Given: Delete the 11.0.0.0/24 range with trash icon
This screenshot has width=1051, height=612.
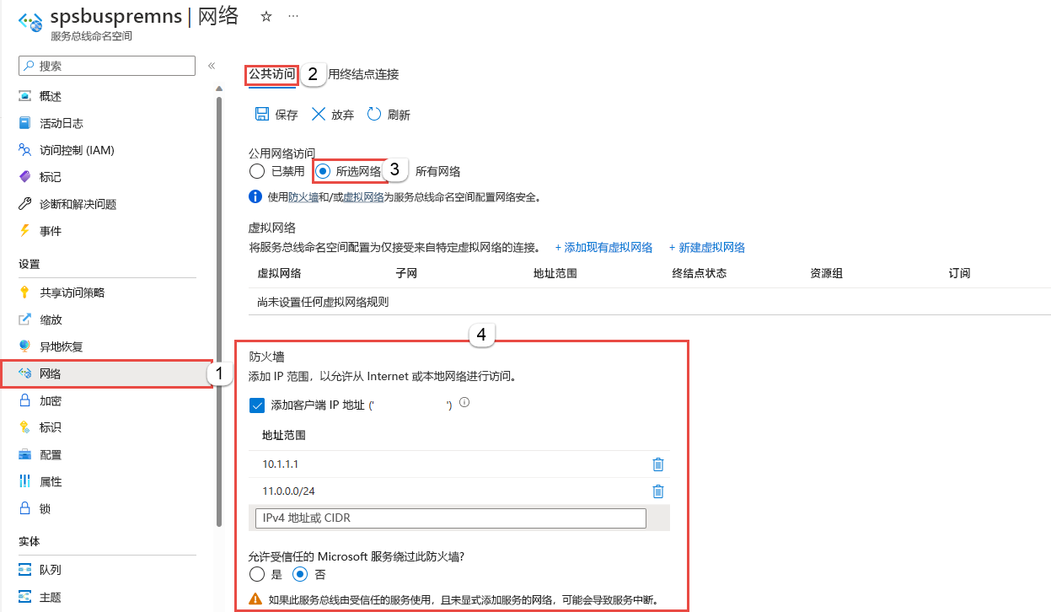Looking at the screenshot, I should tap(658, 491).
